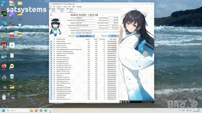Viewport: 202px width, 113px height.
Task: Switch to the C: drive tab
Action: click(x=53, y=10)
